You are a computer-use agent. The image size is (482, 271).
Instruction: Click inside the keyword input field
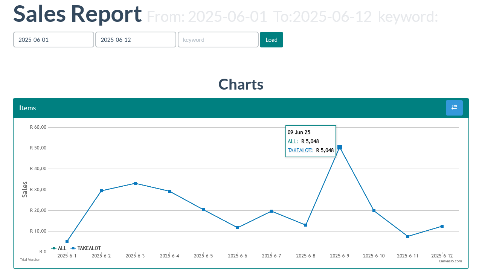pos(218,40)
